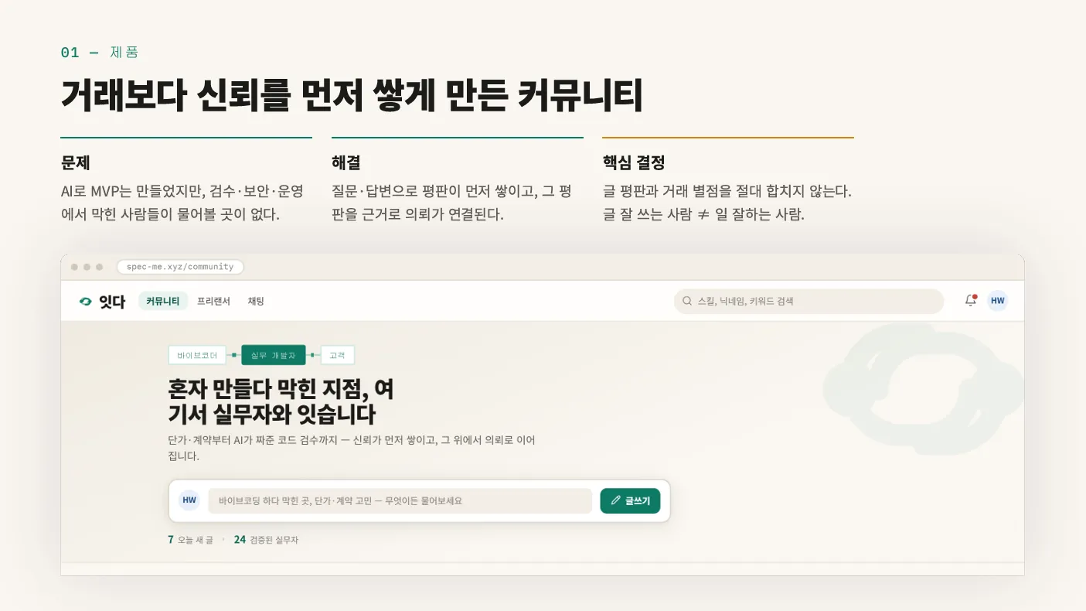This screenshot has width=1086, height=611.
Task: Click the browser address bar spec-me.xyz/community
Action: pos(180,267)
